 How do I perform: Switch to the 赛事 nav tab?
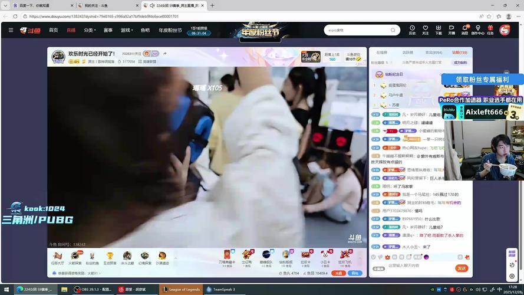pyautogui.click(x=108, y=30)
